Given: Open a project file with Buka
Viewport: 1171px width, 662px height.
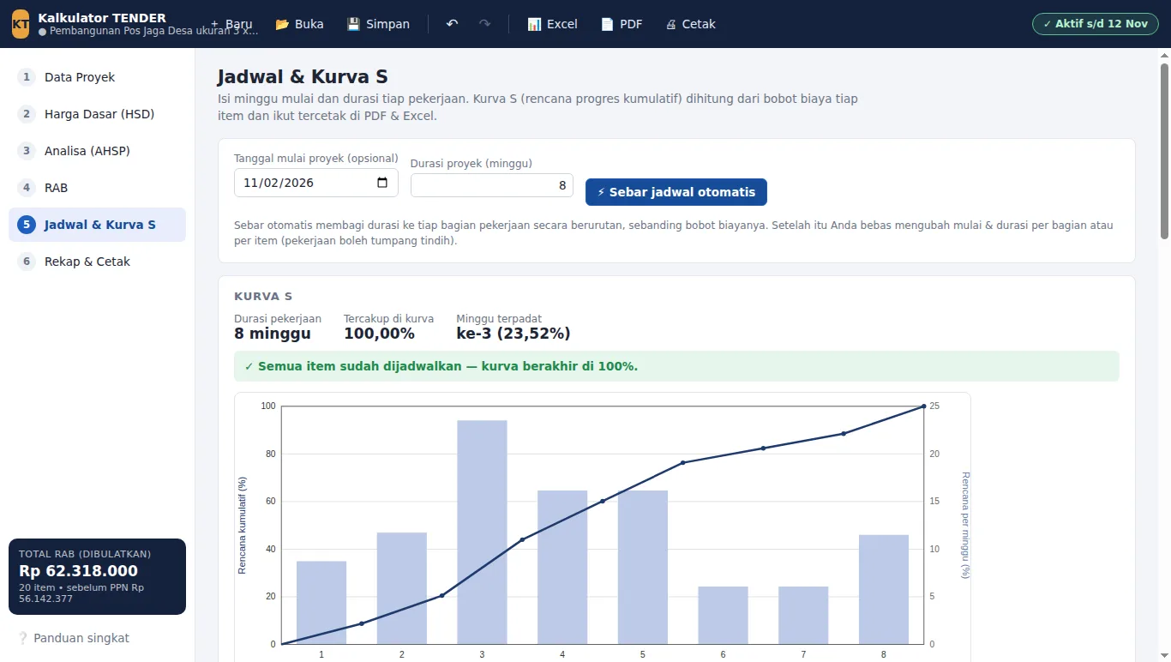Looking at the screenshot, I should click(299, 24).
